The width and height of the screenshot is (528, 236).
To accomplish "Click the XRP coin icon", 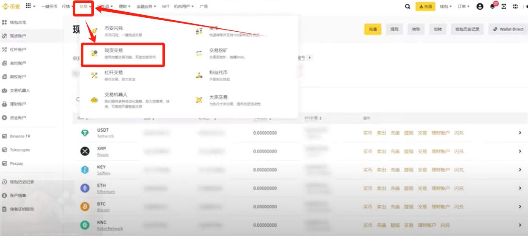I will click(85, 151).
